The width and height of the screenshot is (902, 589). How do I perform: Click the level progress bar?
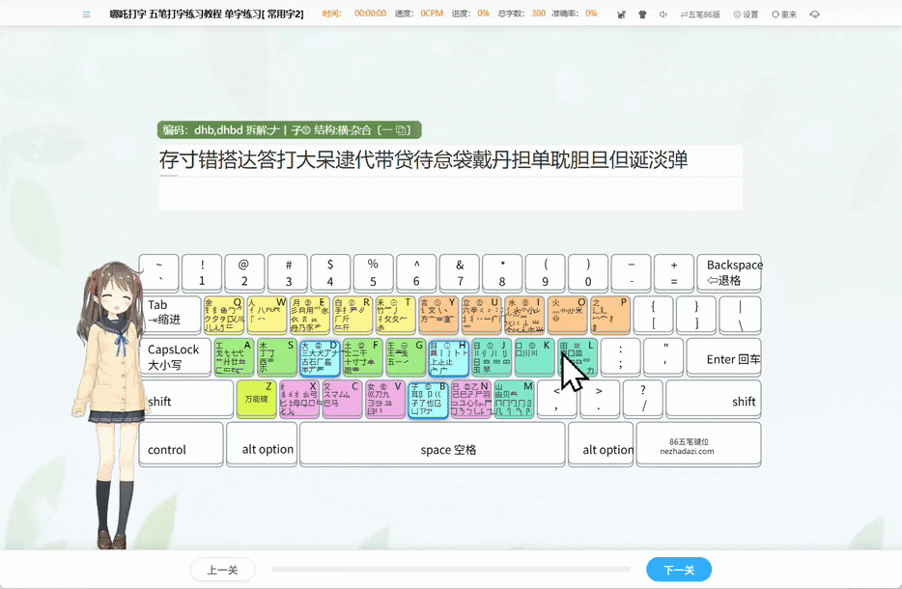pos(450,570)
